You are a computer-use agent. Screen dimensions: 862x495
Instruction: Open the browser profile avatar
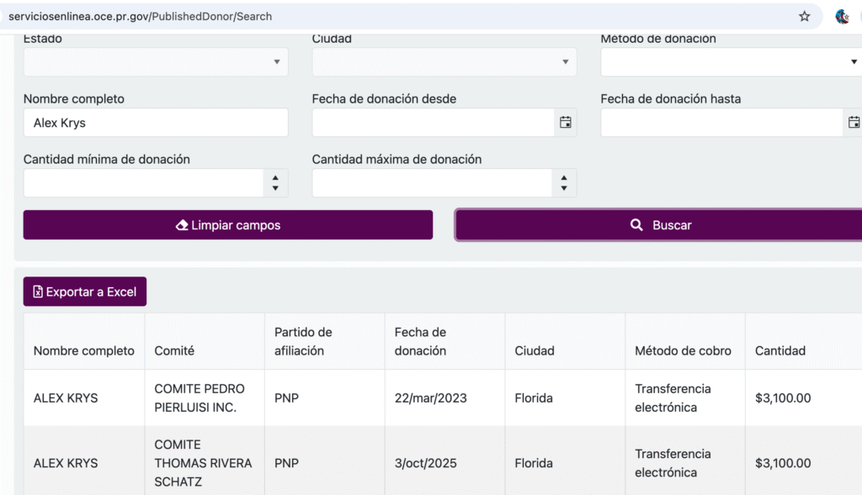842,17
